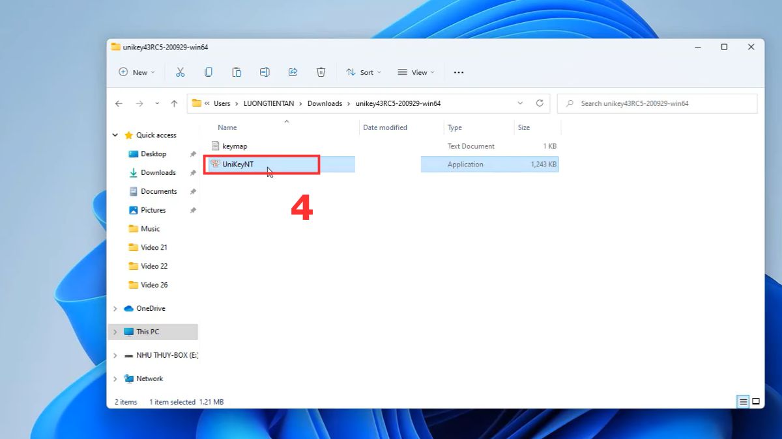Open the See more ellipsis menu
Image resolution: width=782 pixels, height=439 pixels.
click(459, 72)
